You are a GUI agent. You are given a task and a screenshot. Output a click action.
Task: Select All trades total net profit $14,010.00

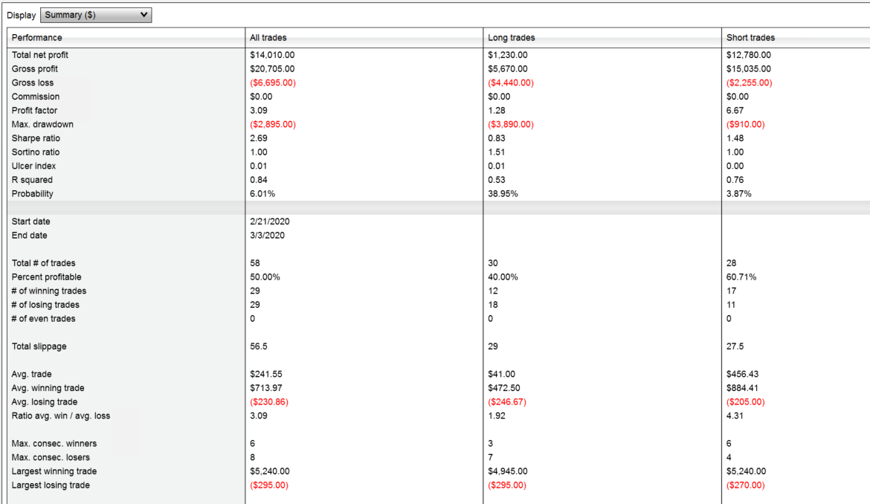(272, 55)
